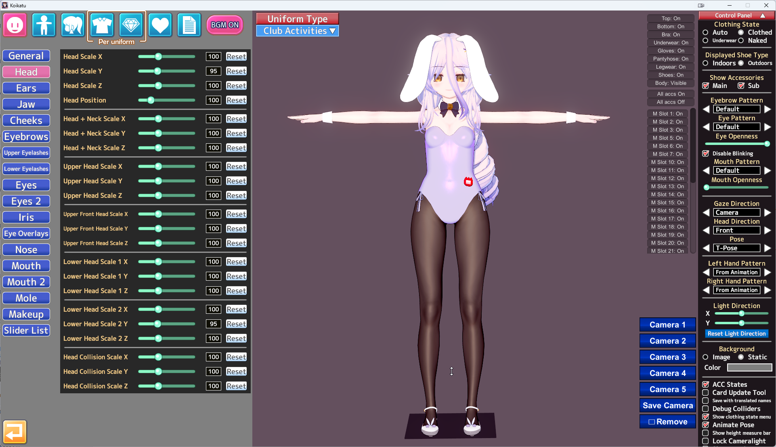Open the body customization icon
The width and height of the screenshot is (776, 447).
click(44, 25)
